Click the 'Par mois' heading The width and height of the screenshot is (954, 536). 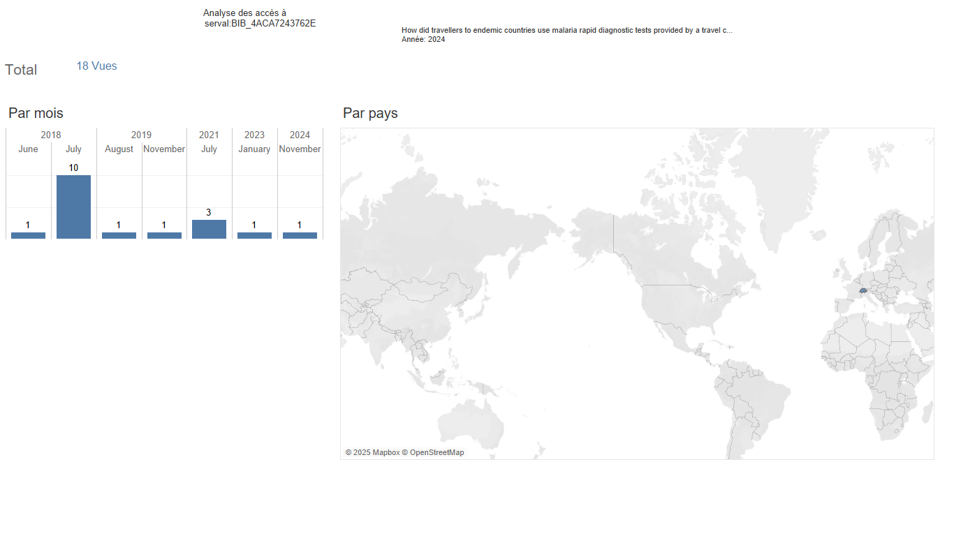pos(36,113)
